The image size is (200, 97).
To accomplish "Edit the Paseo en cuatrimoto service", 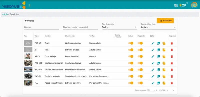I will pyautogui.click(x=153, y=83).
